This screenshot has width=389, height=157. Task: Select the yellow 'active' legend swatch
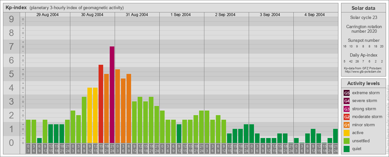(x=347, y=133)
